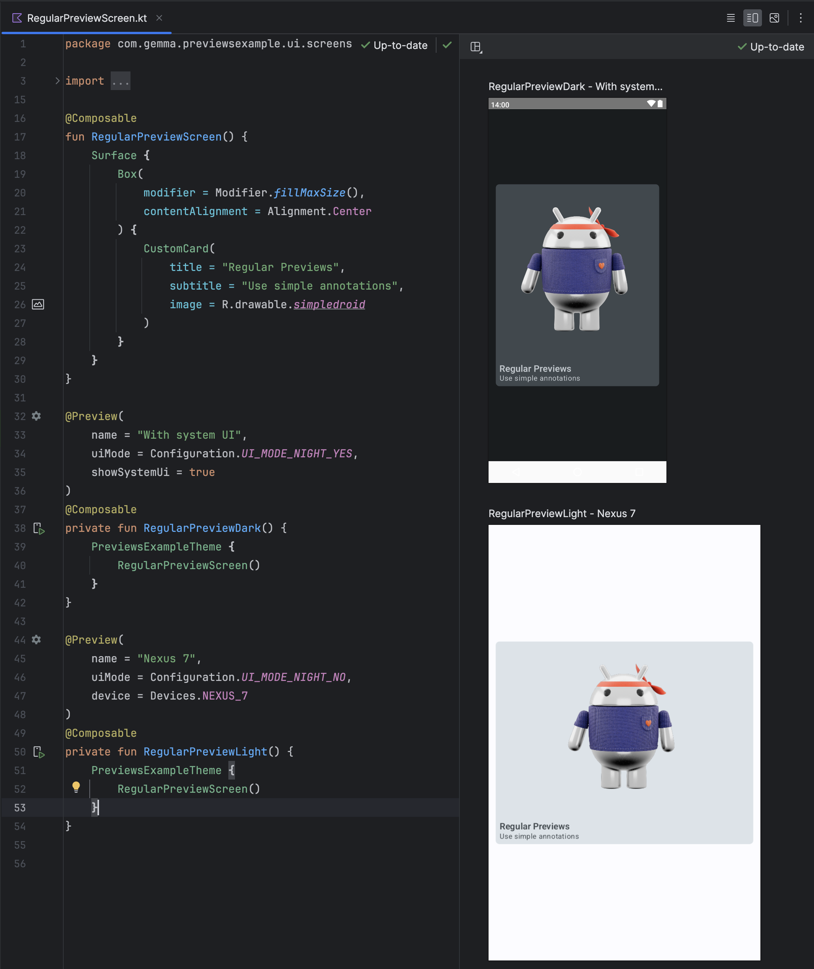The image size is (814, 969).
Task: Expand the folded import statements
Action: (x=120, y=81)
